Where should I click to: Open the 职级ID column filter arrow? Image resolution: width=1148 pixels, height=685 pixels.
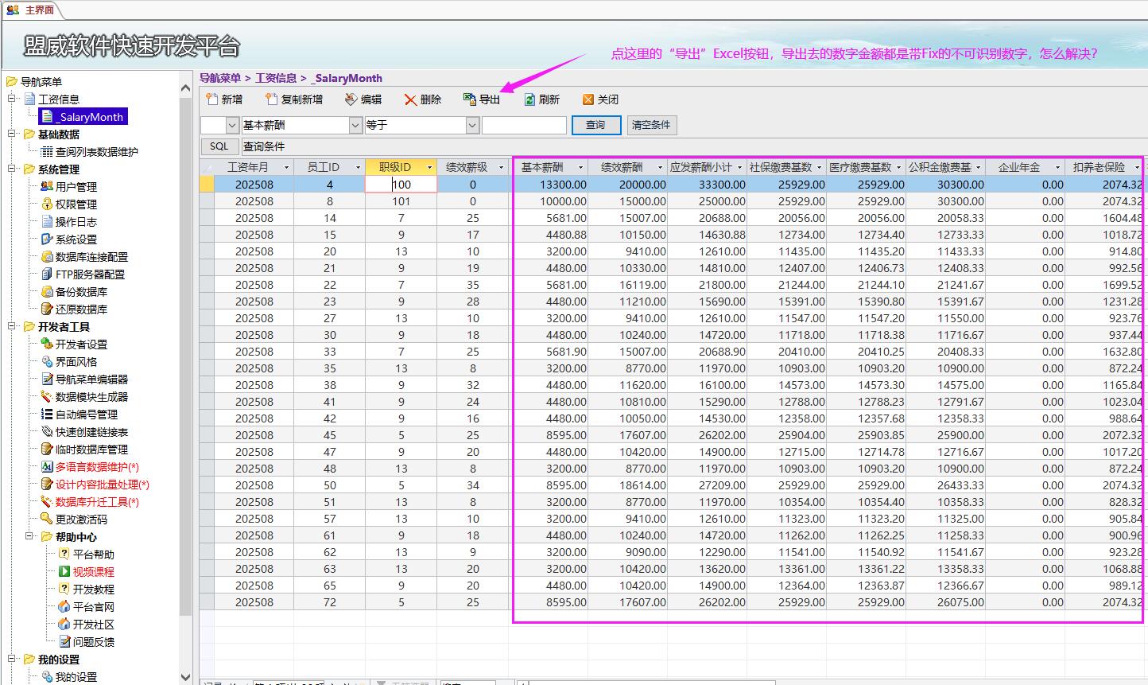pos(430,167)
